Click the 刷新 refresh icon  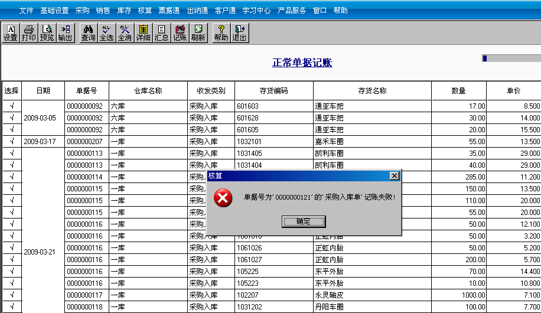(198, 33)
